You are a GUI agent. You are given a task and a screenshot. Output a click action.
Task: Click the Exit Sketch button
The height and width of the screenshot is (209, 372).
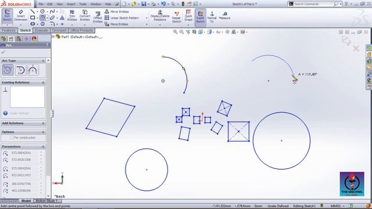pos(8,16)
